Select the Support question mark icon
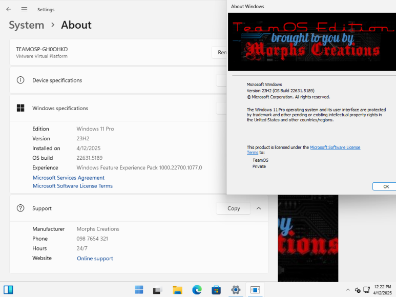Image resolution: width=396 pixels, height=297 pixels. [20, 208]
